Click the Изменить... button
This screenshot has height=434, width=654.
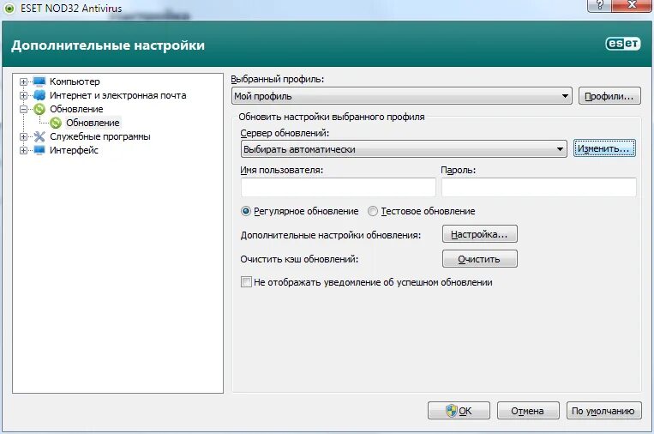(604, 148)
